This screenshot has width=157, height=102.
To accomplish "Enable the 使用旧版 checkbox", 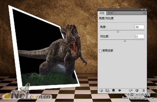I will tap(100, 51).
